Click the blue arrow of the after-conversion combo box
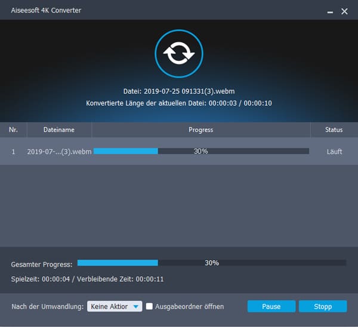358x327 pixels. (x=136, y=307)
